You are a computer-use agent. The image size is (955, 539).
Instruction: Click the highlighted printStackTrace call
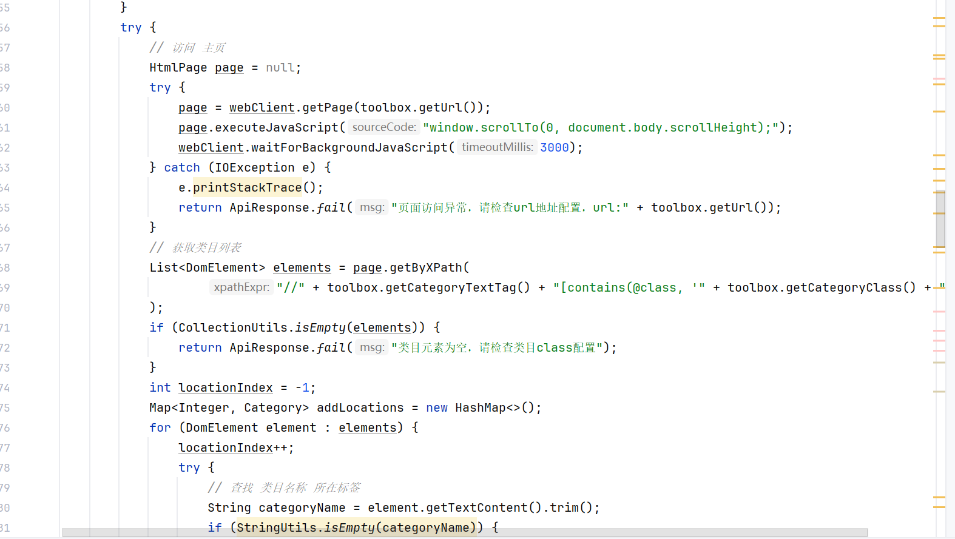point(248,187)
